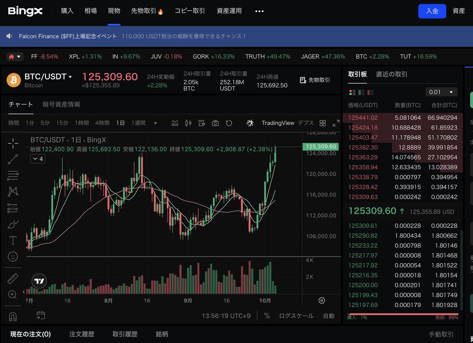Viewport: 473px width, 343px height.
Task: Open the 13:56:19 UTC+9 timezone menu
Action: point(226,316)
